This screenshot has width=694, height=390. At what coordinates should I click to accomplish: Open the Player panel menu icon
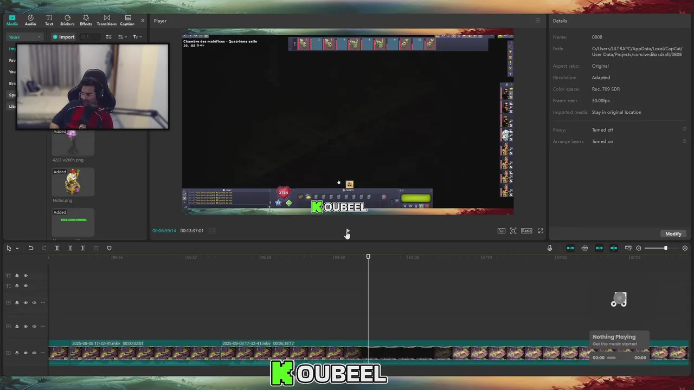[x=537, y=21]
